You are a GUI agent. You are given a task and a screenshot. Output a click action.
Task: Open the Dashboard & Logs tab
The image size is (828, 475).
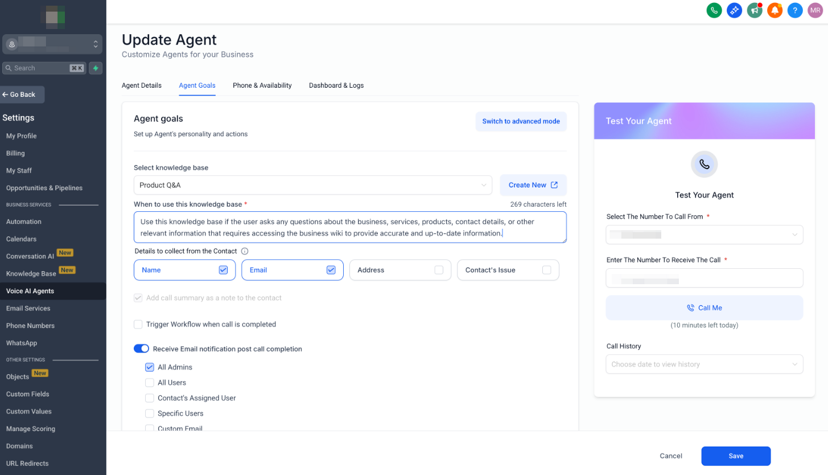pyautogui.click(x=336, y=85)
